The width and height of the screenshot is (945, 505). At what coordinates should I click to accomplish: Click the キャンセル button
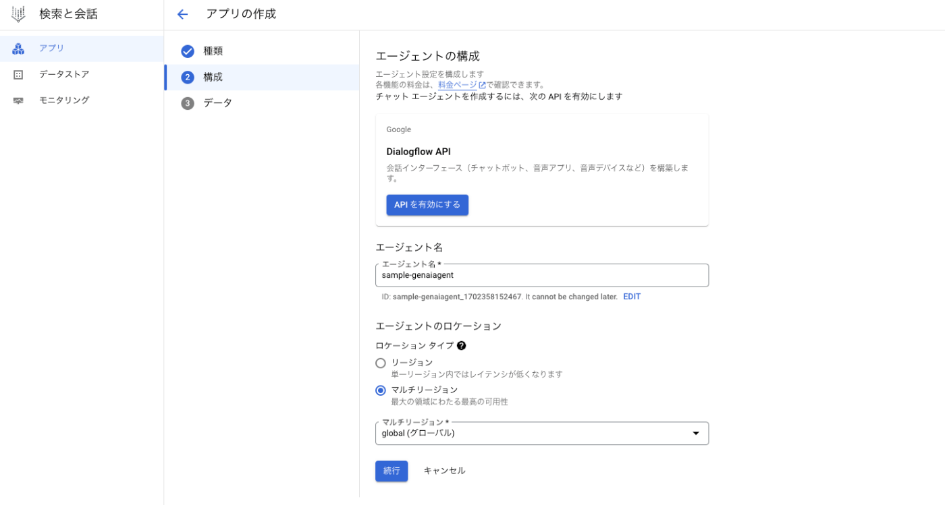pos(444,471)
